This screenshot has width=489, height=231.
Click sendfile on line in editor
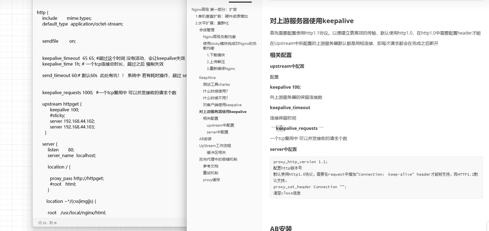(59, 41)
